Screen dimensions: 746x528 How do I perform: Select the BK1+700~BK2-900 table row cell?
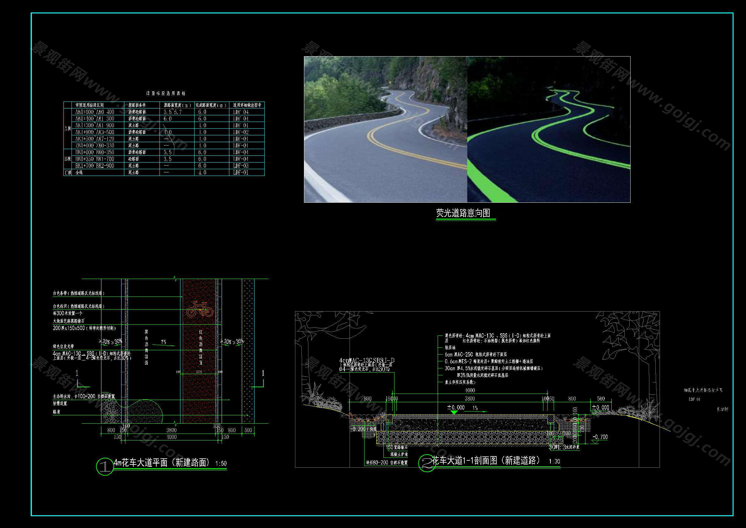[94, 166]
